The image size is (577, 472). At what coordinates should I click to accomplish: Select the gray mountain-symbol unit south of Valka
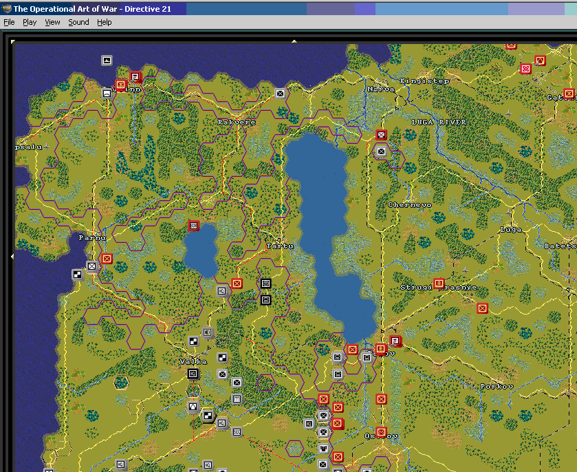click(x=193, y=407)
